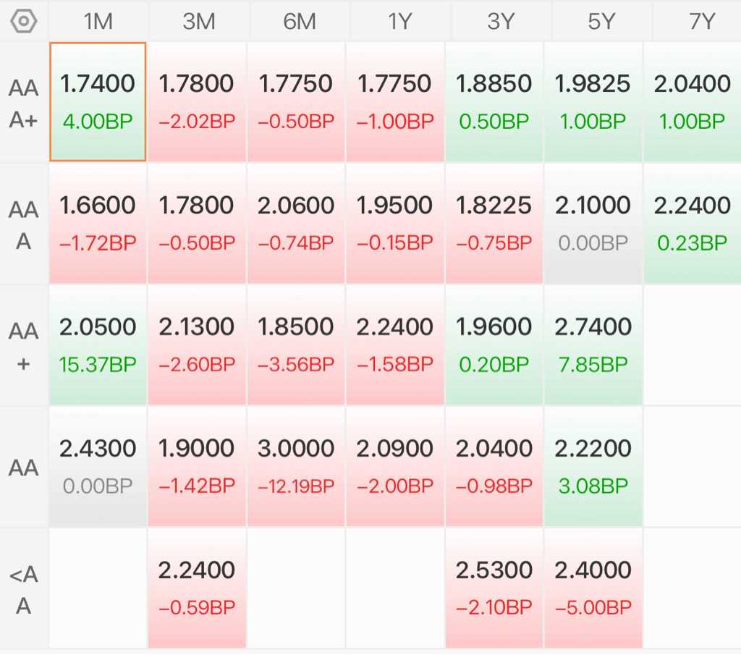The image size is (741, 655).
Task: Select the 5Y column header
Action: (x=601, y=21)
